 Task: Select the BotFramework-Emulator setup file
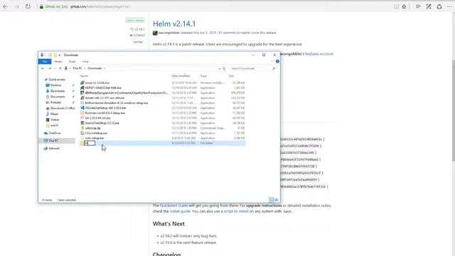(x=117, y=103)
